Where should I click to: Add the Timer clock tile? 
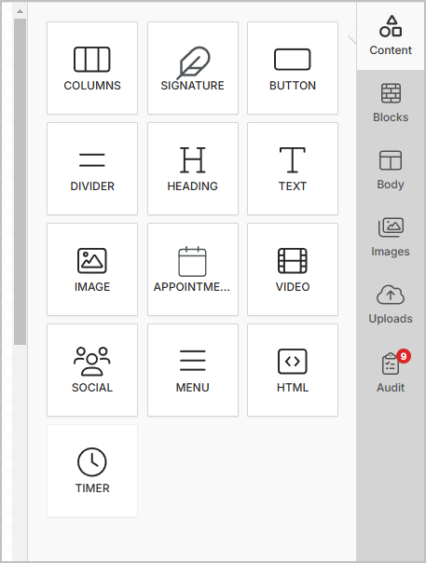pyautogui.click(x=92, y=471)
